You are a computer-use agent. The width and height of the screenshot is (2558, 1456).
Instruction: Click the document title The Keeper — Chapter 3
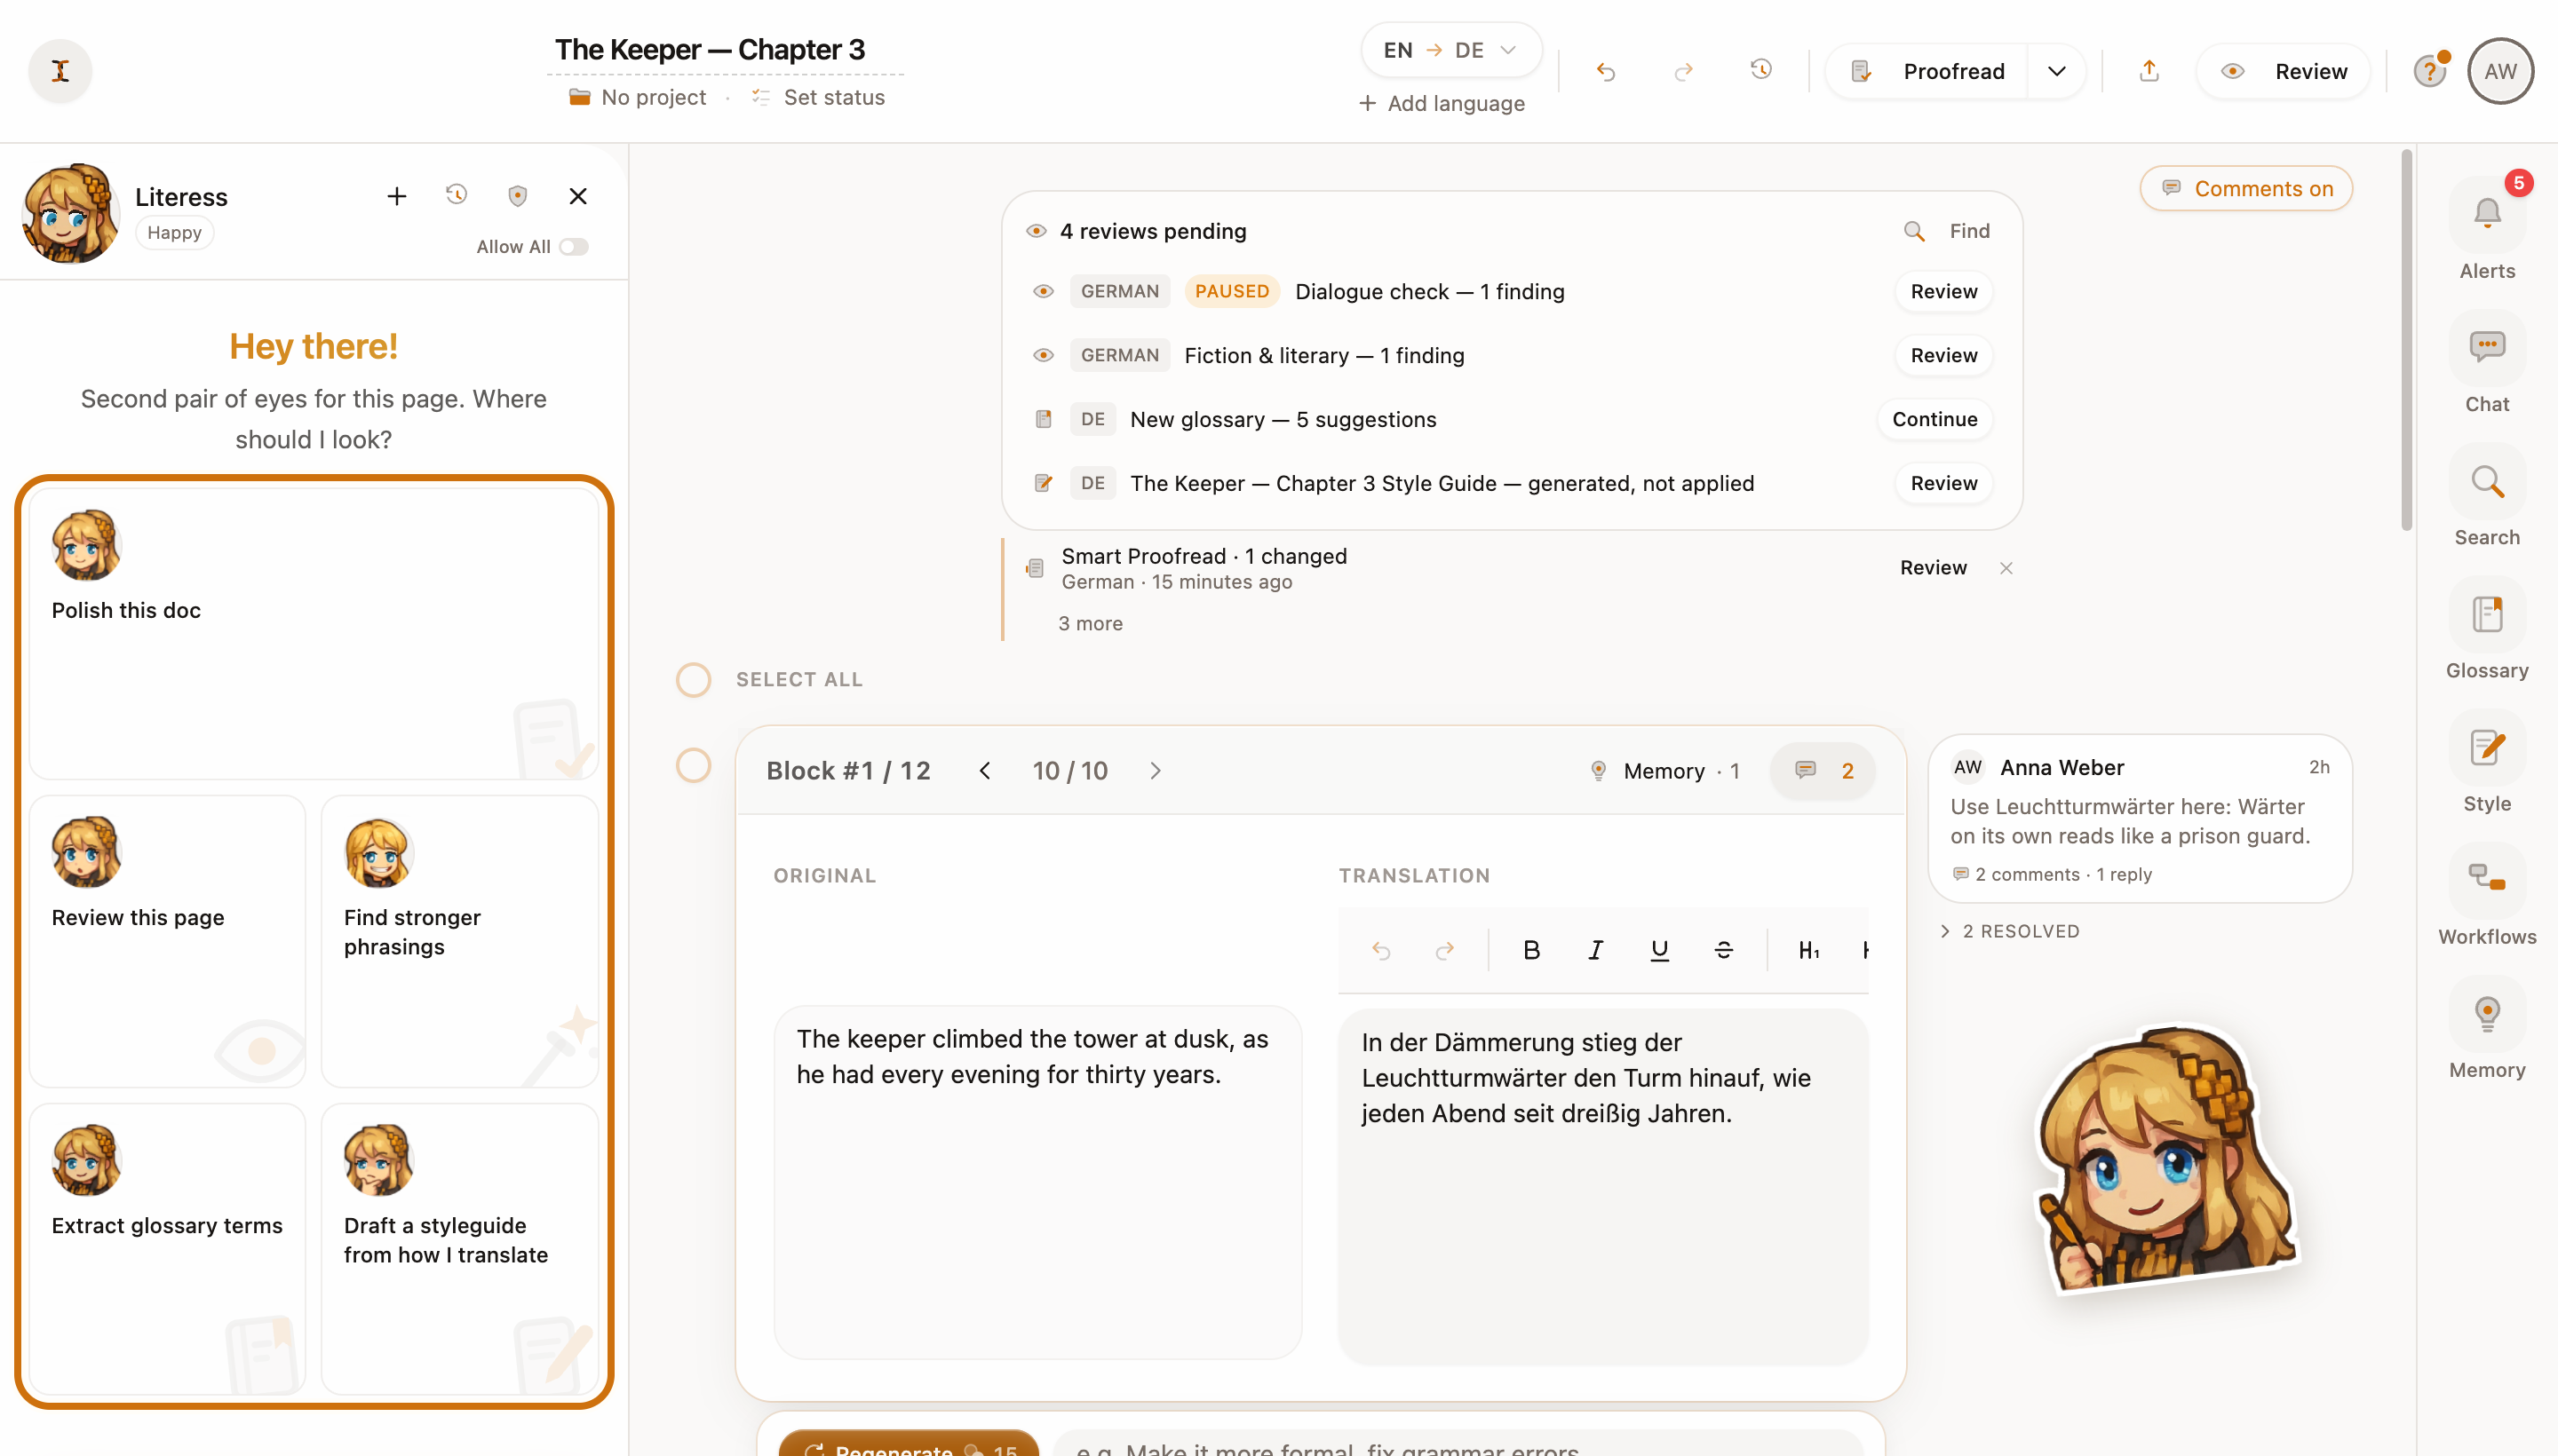[711, 49]
